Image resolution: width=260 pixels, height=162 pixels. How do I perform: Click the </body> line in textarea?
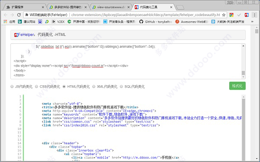pyautogui.click(x=19, y=71)
